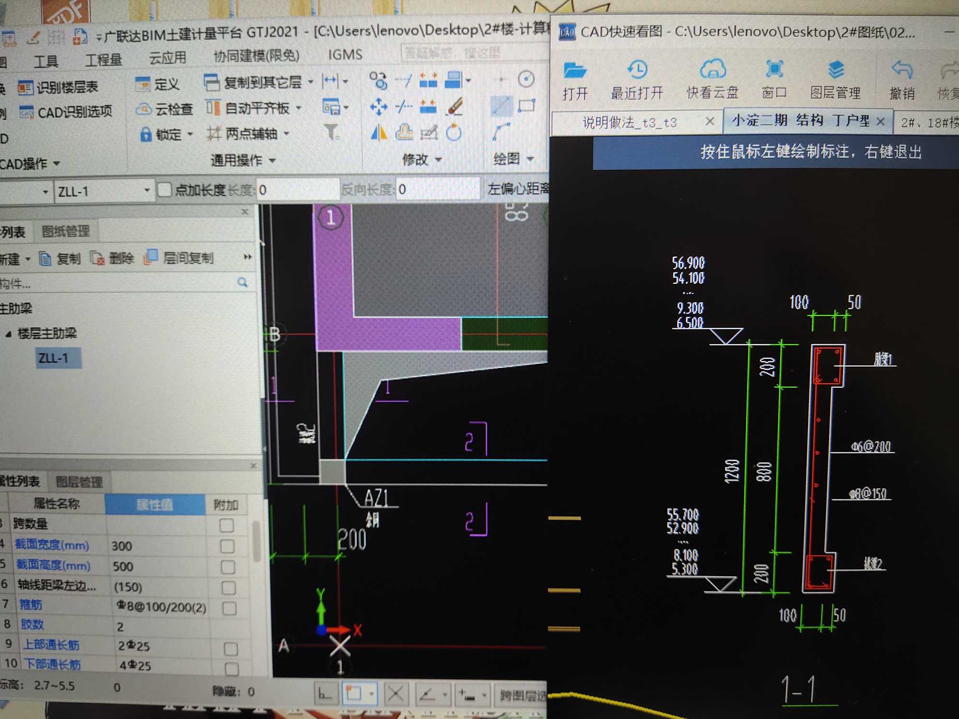This screenshot has height=719, width=959.
Task: Click the 窗口 window icon
Action: pos(774,69)
